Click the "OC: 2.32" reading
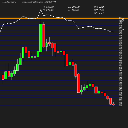 (99, 7)
